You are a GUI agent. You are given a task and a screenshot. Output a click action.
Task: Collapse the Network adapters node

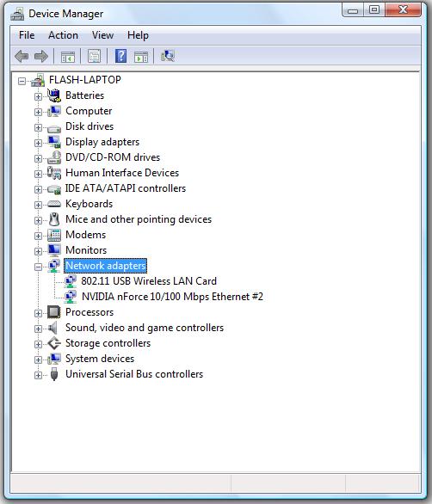[x=38, y=267]
